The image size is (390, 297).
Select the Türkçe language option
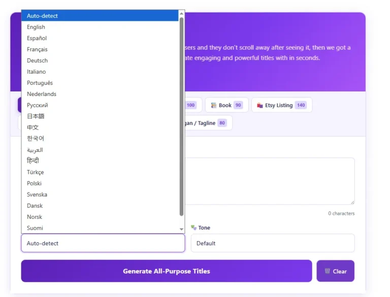(36, 172)
